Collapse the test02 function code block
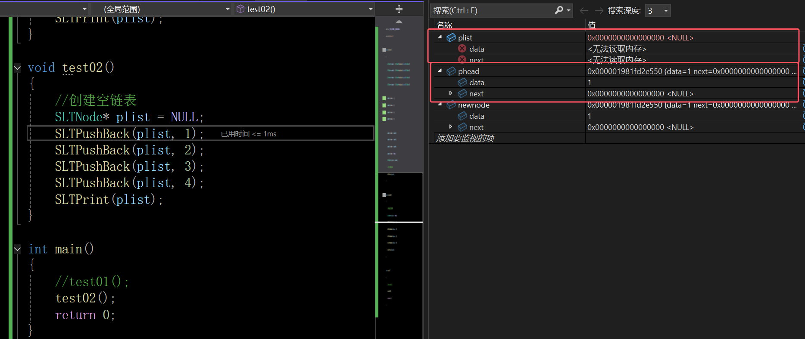805x339 pixels. coord(17,68)
